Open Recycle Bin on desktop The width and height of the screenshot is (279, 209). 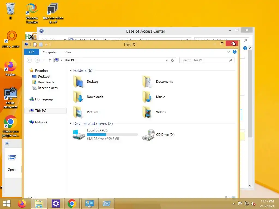click(x=11, y=11)
